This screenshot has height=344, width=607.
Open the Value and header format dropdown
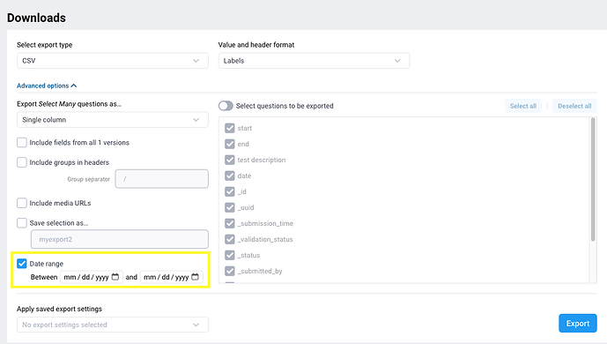click(314, 61)
